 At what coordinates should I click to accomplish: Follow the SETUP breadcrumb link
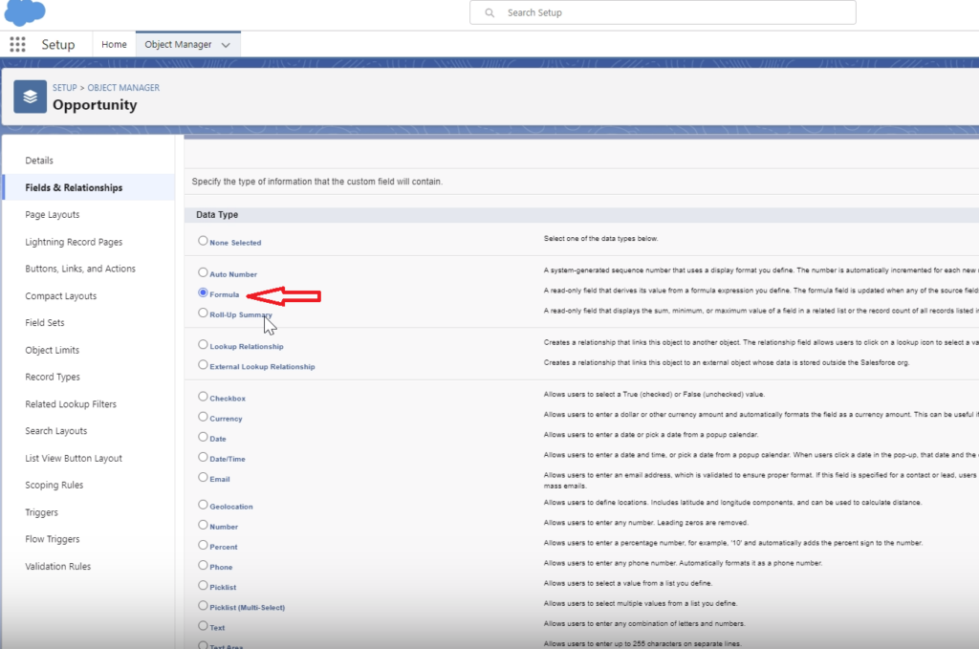tap(64, 87)
